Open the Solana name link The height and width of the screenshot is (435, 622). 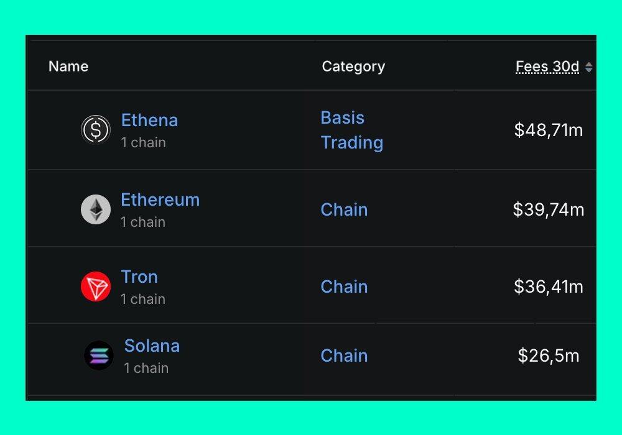[152, 346]
